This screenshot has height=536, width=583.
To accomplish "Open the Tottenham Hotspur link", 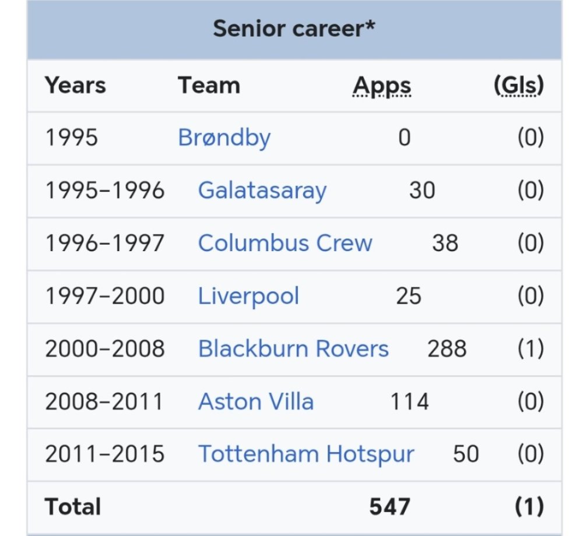I will (x=306, y=454).
